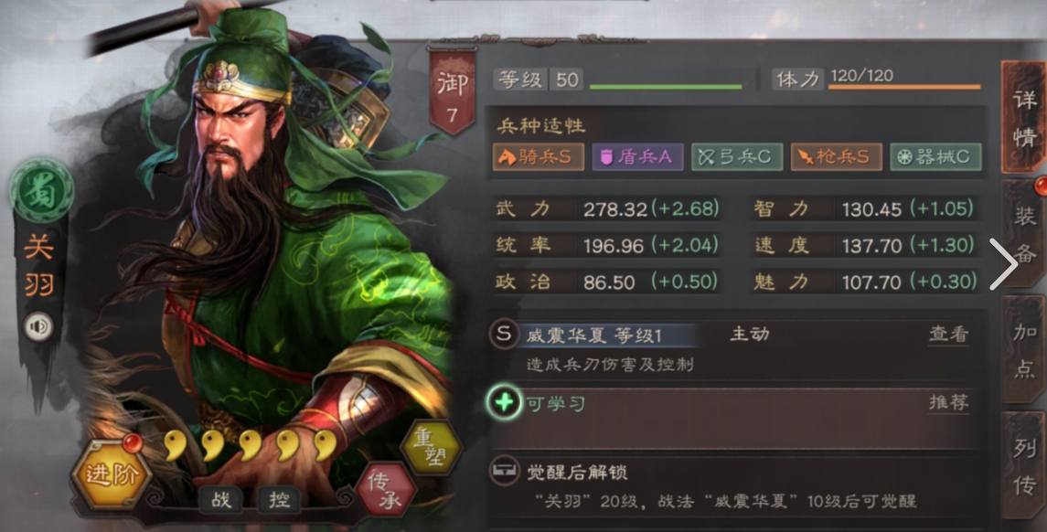Open the 进阶 hexagon button

point(111,473)
